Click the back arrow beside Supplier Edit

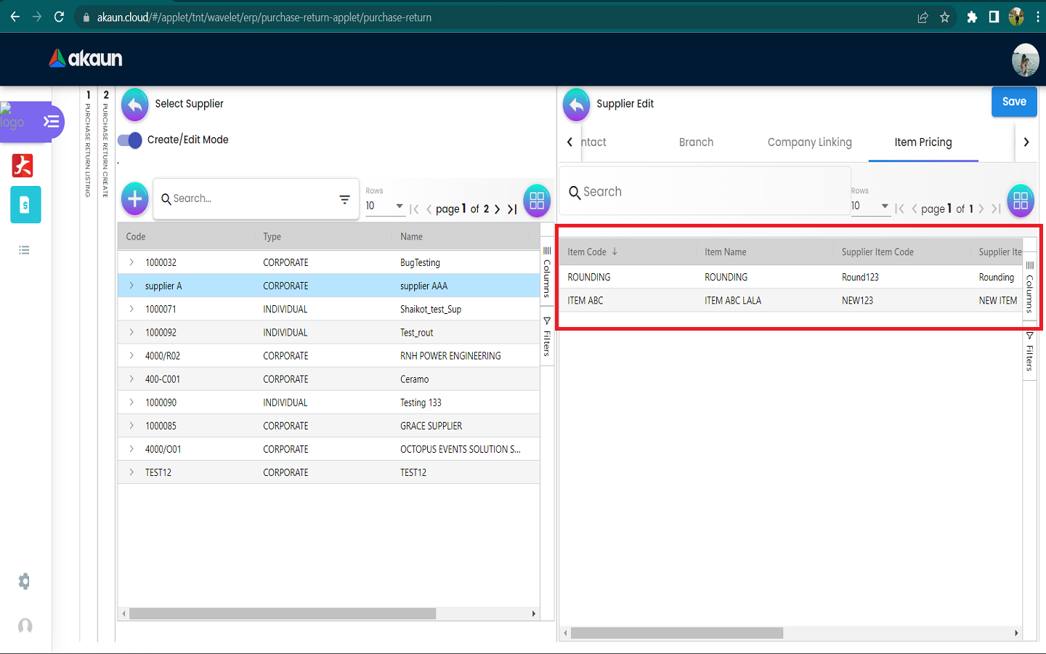point(576,105)
